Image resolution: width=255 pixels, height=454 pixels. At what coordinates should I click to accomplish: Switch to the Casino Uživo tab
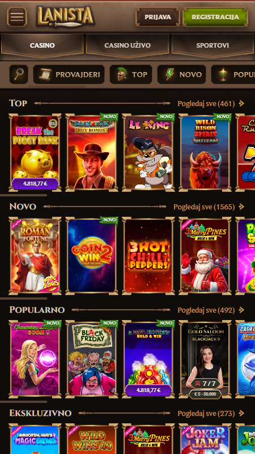coord(127,45)
